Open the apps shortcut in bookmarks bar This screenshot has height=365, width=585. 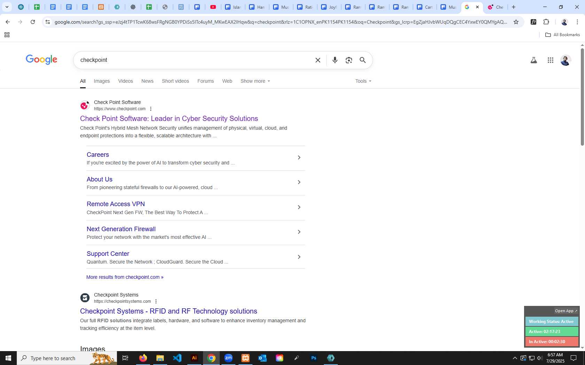7,35
